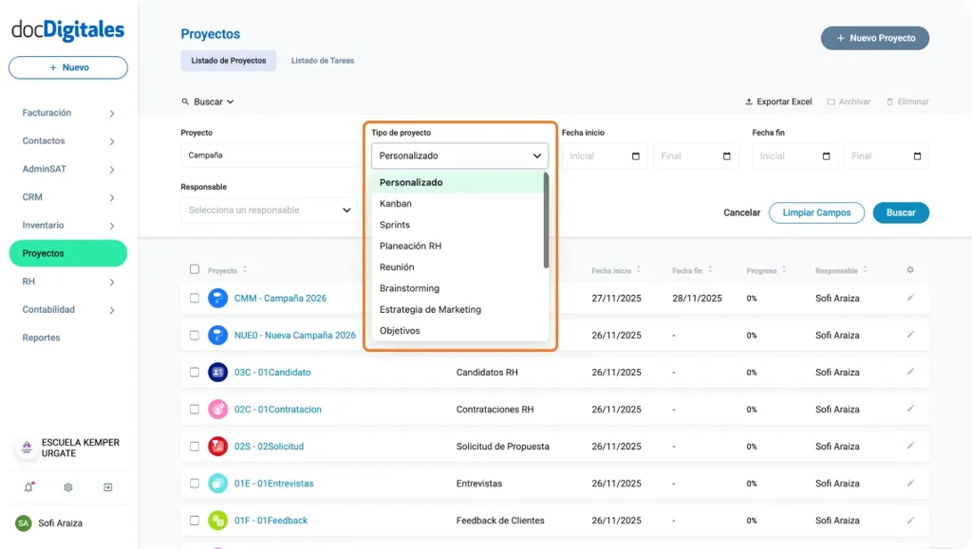Image resolution: width=972 pixels, height=549 pixels.
Task: Click the Eliminar trash icon
Action: (x=889, y=101)
